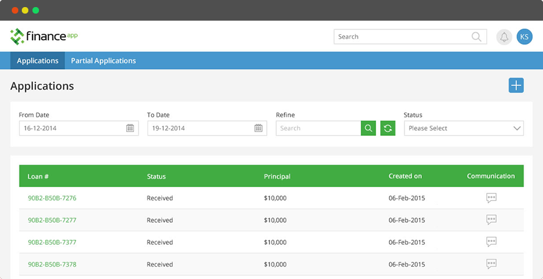
Task: Click the Communication column header
Action: (x=490, y=176)
